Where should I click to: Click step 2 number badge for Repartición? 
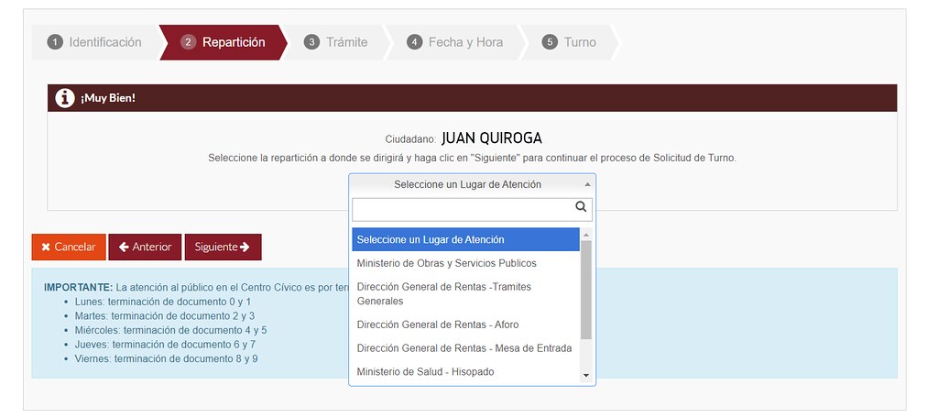[x=189, y=42]
